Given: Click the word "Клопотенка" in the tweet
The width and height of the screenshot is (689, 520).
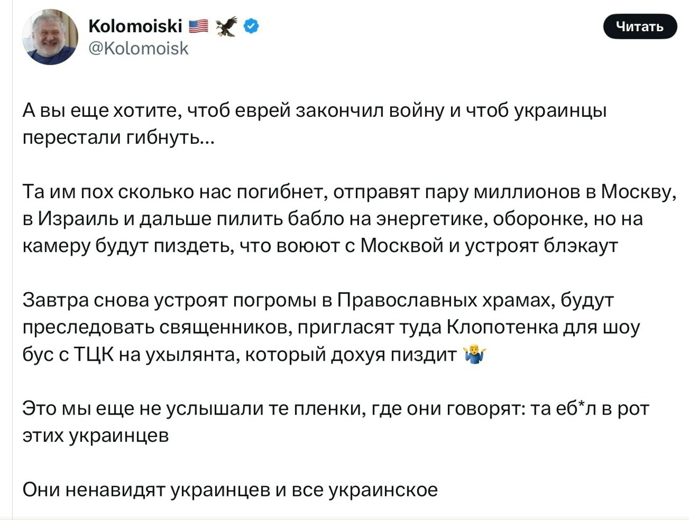Looking at the screenshot, I should pos(502,327).
